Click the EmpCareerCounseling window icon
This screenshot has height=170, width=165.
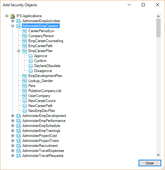(x=25, y=41)
